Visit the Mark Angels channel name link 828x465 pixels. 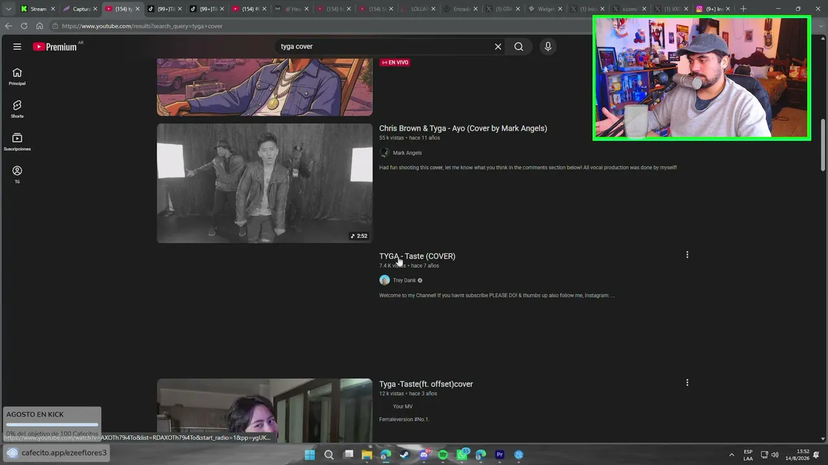[x=408, y=152]
